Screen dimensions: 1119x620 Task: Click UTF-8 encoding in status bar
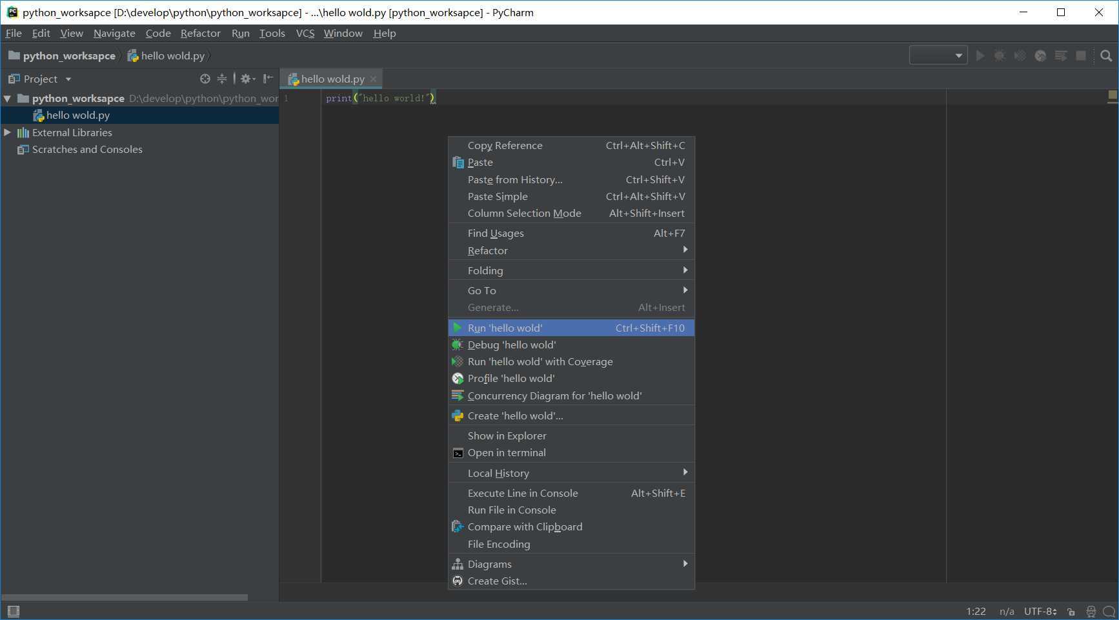1040,611
